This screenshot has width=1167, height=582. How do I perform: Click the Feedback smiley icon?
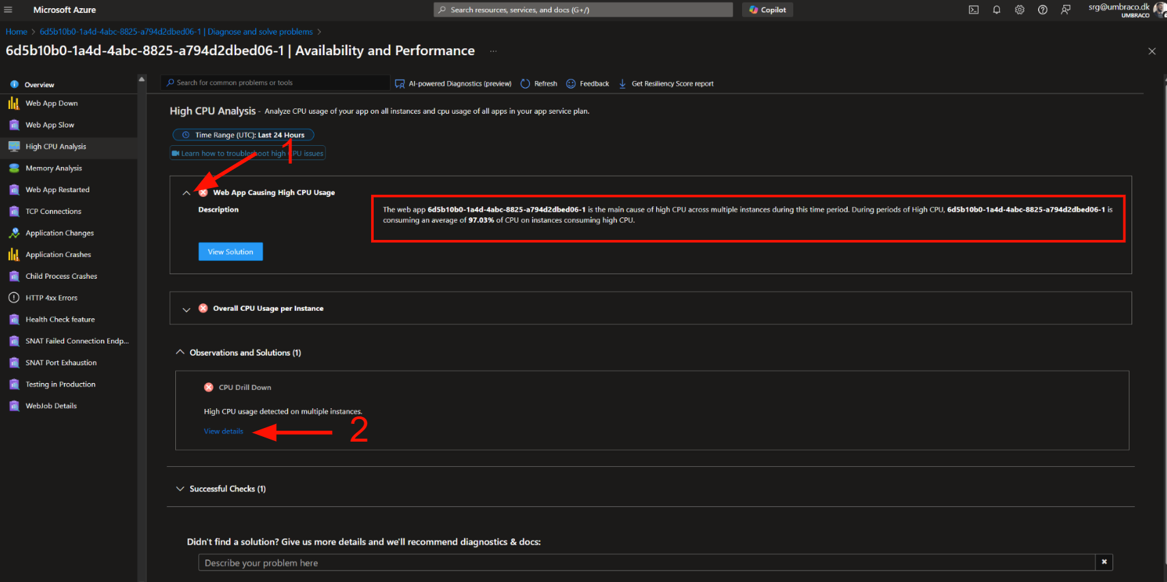point(571,84)
